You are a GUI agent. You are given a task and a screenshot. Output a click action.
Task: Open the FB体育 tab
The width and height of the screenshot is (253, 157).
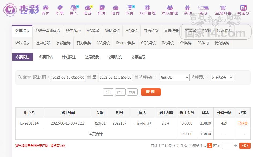pyautogui.click(x=203, y=43)
